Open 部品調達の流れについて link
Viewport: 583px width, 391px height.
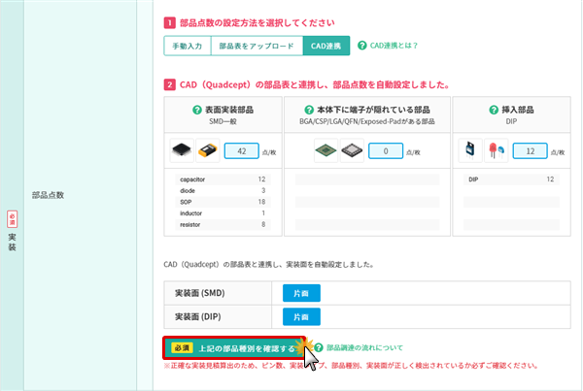point(362,347)
